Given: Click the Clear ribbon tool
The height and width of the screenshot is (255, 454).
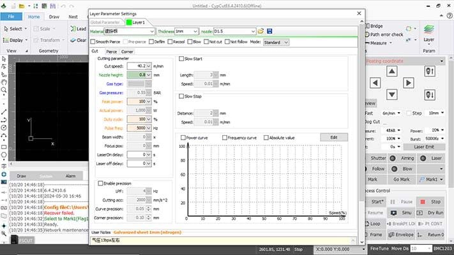Looking at the screenshot, I should click(x=78, y=40).
